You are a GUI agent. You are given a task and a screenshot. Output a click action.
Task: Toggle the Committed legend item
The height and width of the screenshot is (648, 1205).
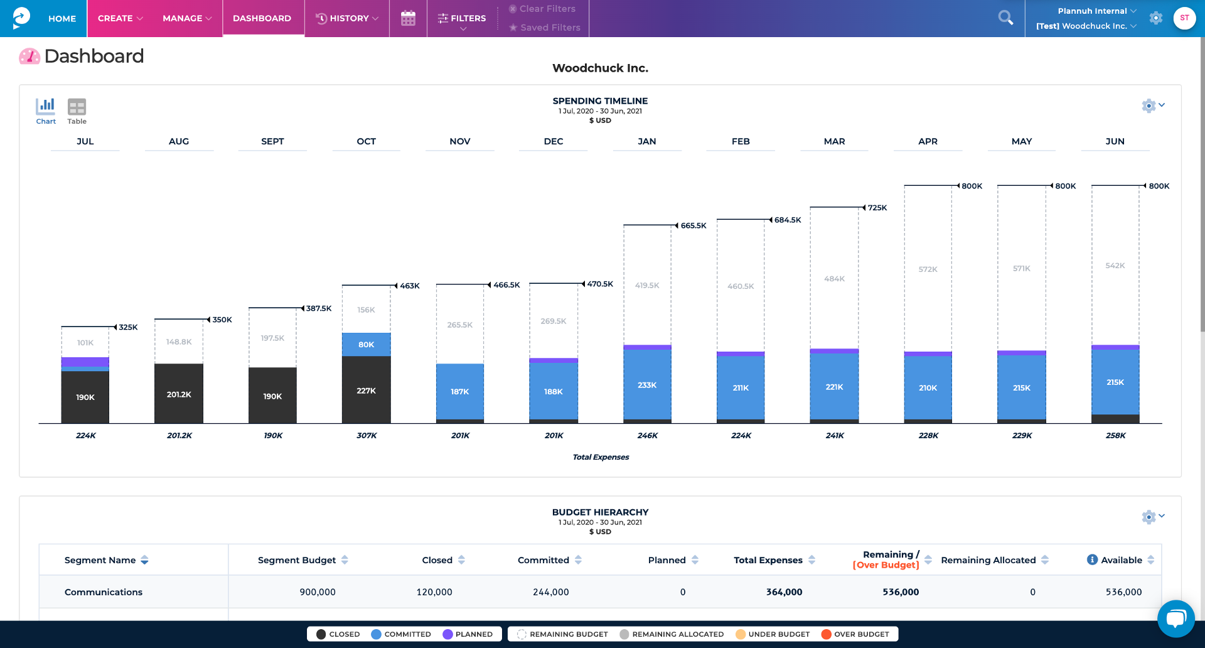(402, 634)
